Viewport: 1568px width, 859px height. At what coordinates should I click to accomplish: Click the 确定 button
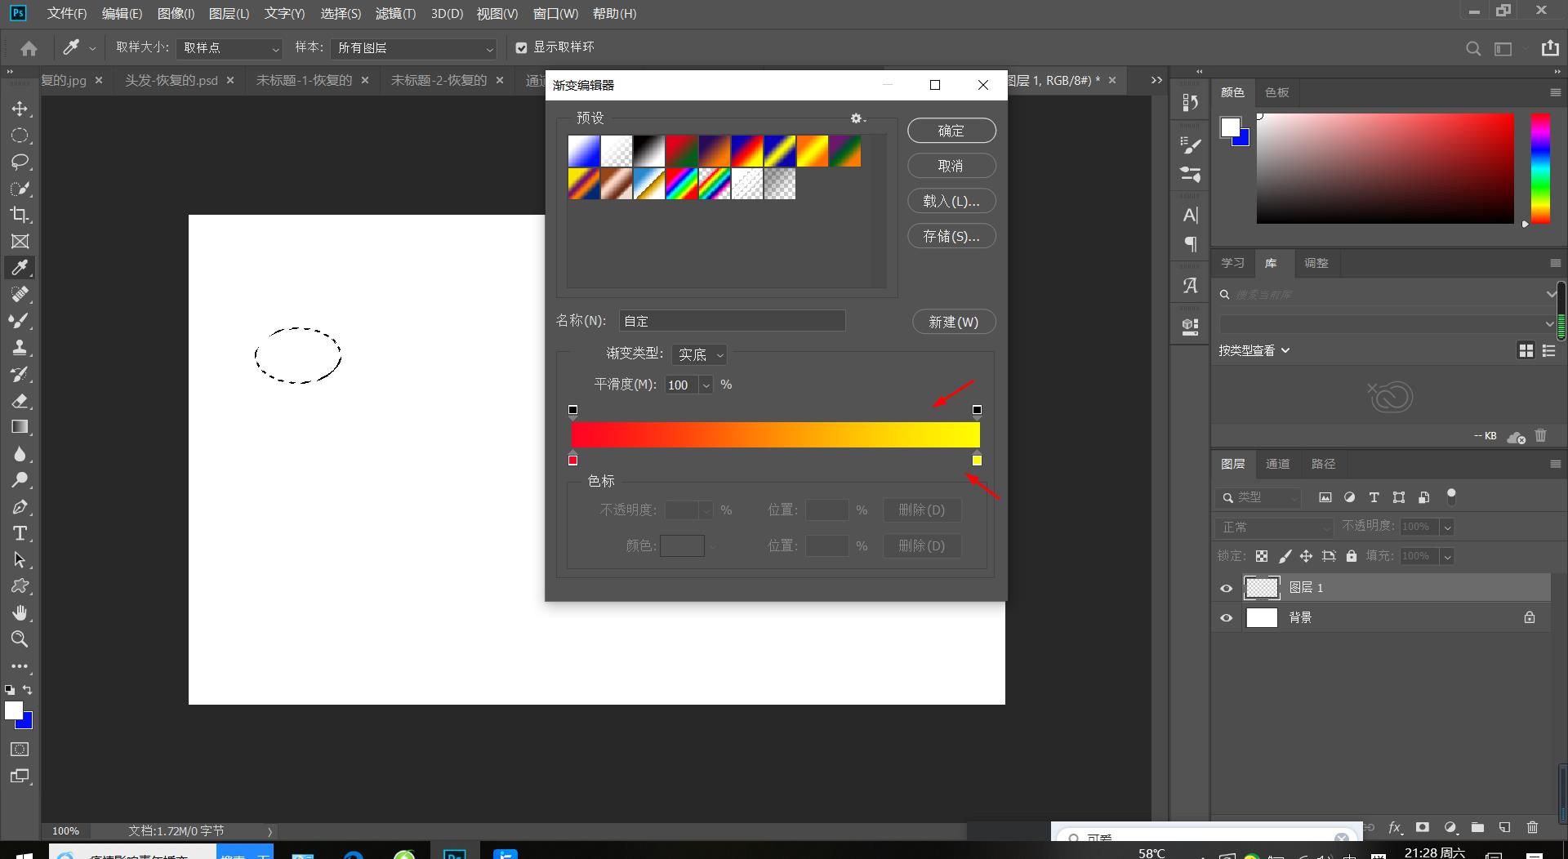pyautogui.click(x=951, y=131)
